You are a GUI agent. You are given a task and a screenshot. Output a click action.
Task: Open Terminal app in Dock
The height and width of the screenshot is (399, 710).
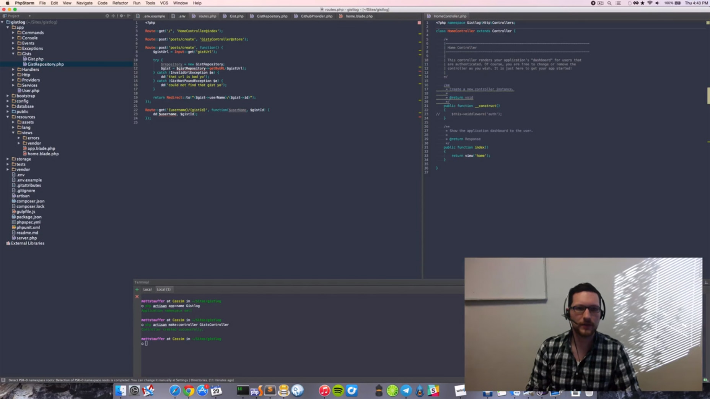coord(243,391)
